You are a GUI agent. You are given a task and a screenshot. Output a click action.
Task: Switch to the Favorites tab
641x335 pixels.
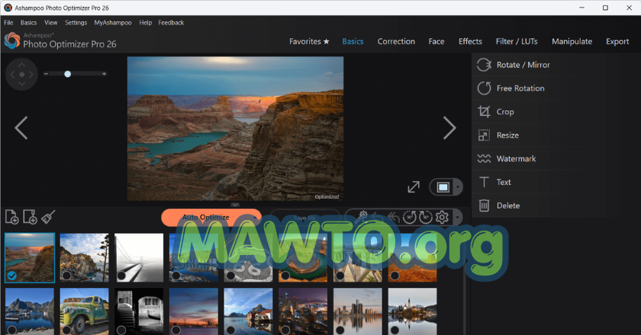coord(309,41)
